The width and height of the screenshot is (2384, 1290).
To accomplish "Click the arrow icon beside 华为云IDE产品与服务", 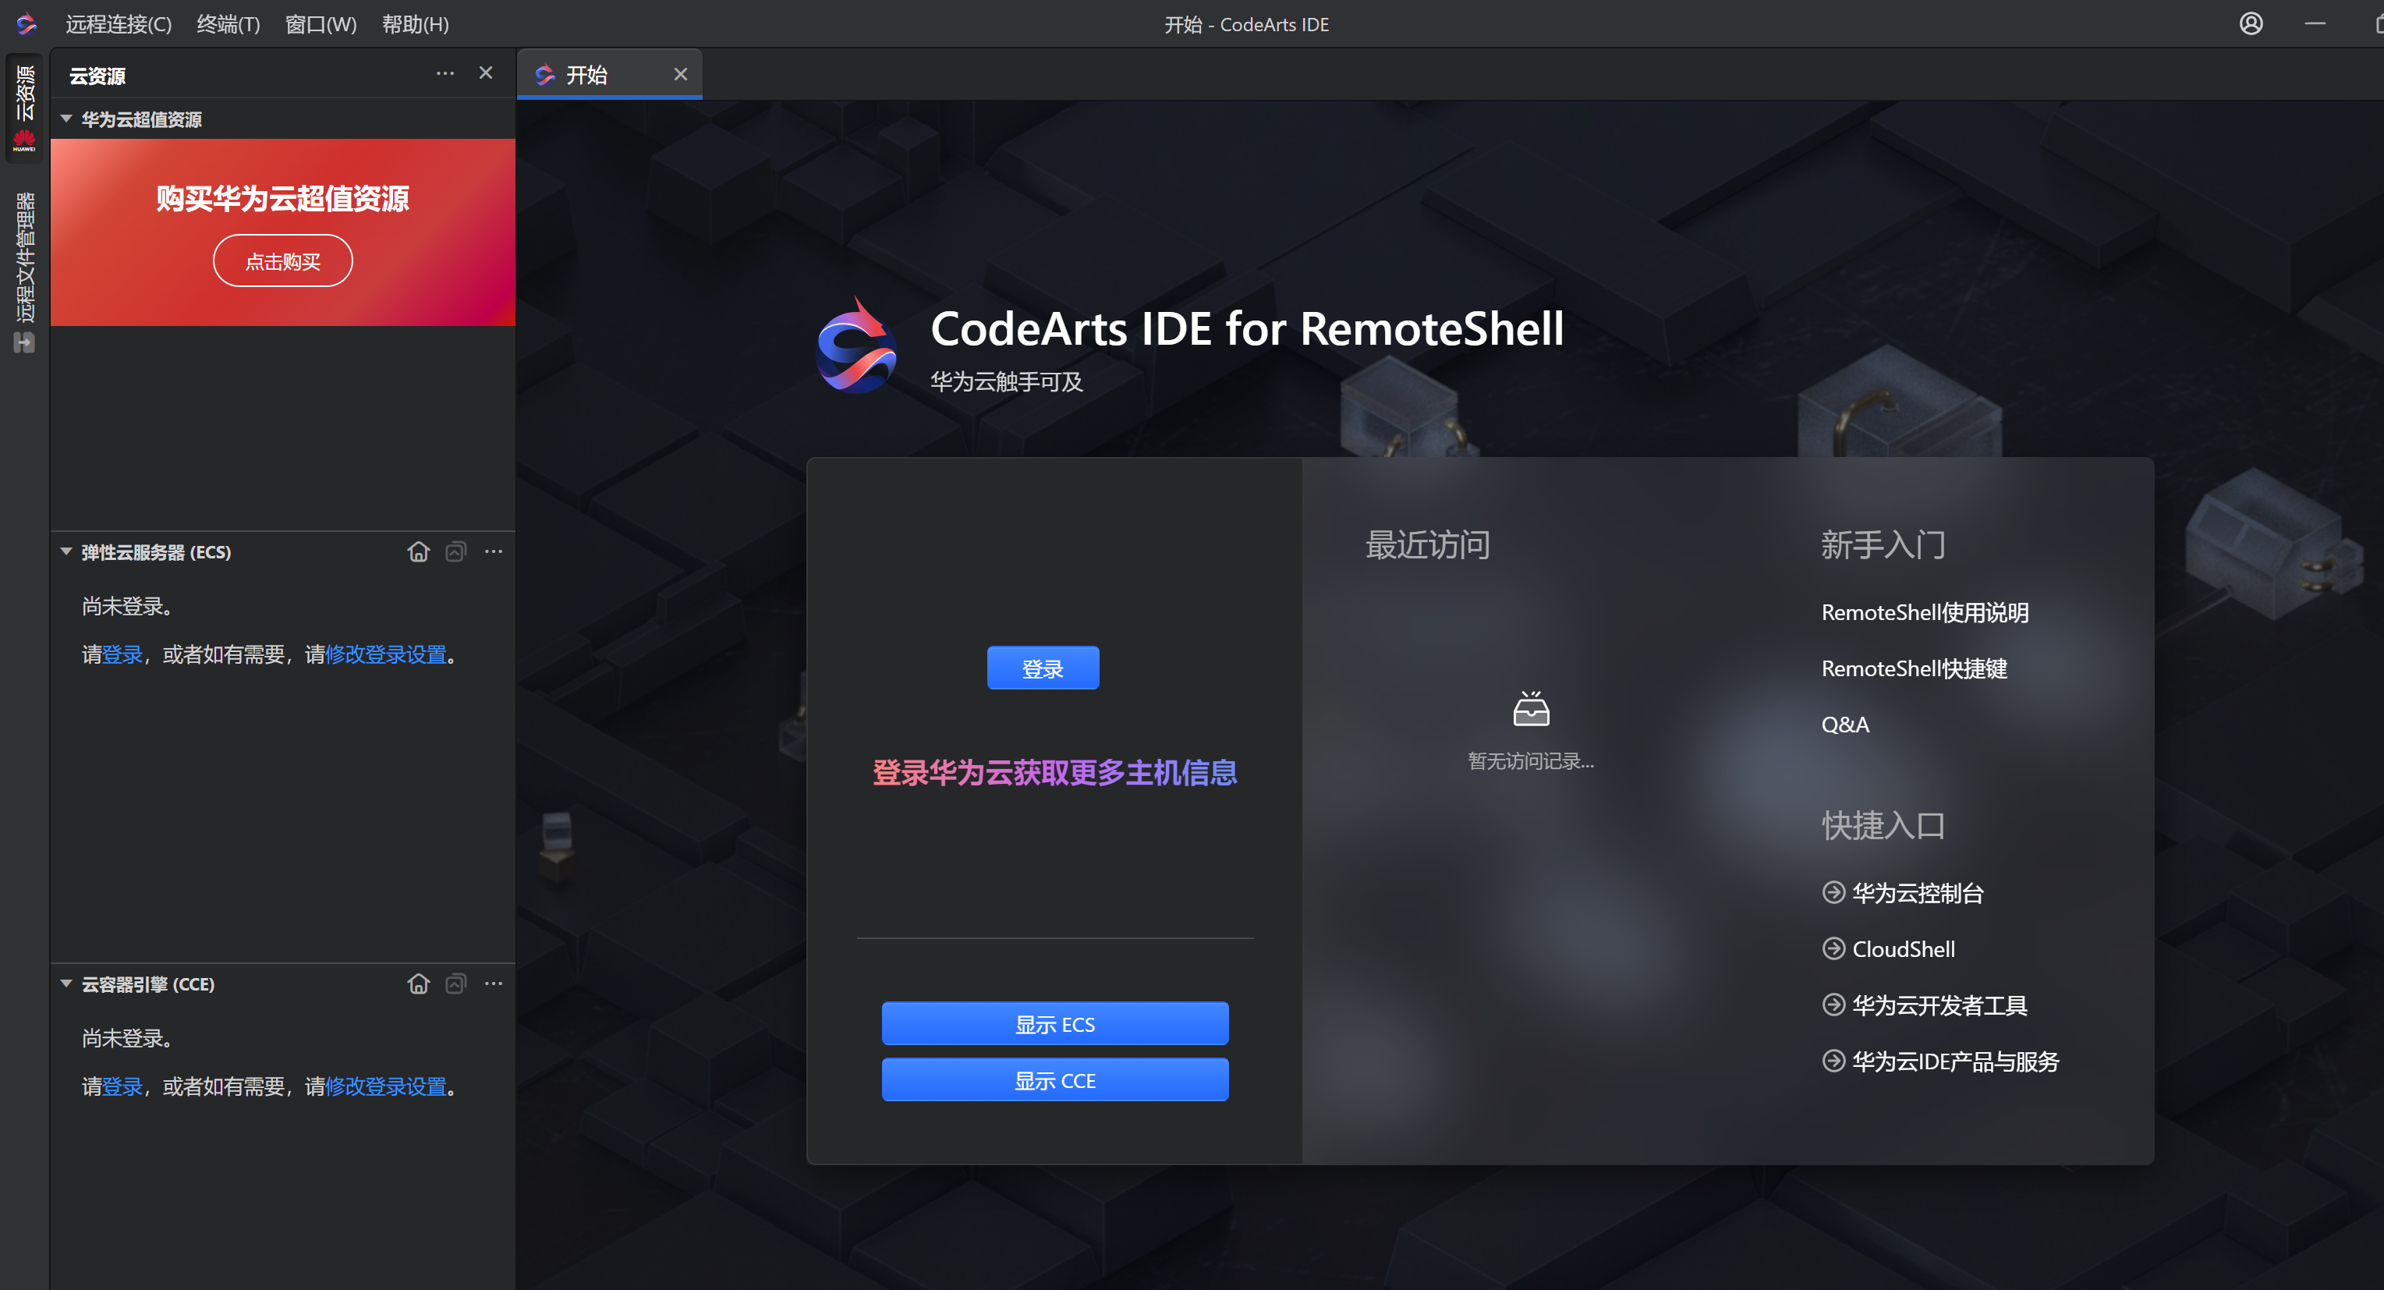I will (x=1833, y=1061).
